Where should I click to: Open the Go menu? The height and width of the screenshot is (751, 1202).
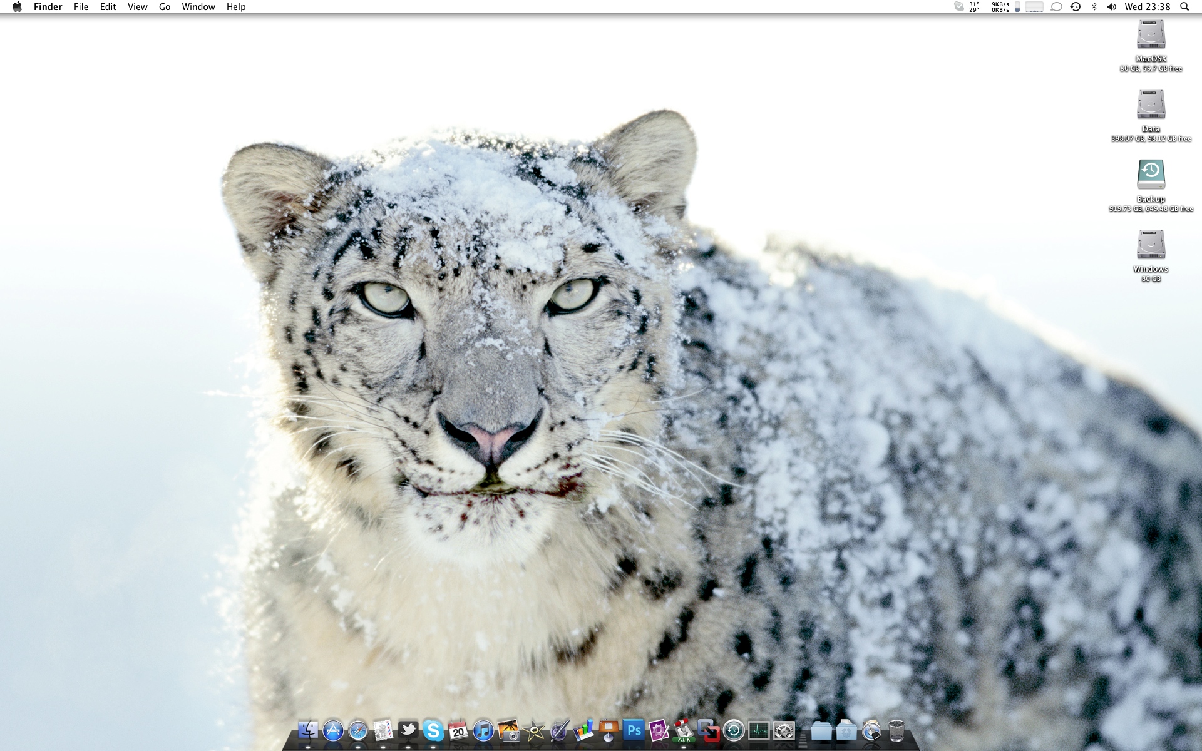pos(165,7)
